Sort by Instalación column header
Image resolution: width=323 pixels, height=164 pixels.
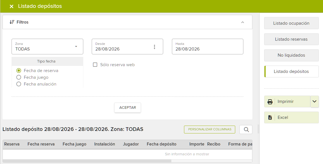point(104,144)
